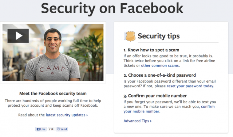Select the Confirm your mobile number heading
Viewport: 233px width, 137px height.
coord(155,96)
